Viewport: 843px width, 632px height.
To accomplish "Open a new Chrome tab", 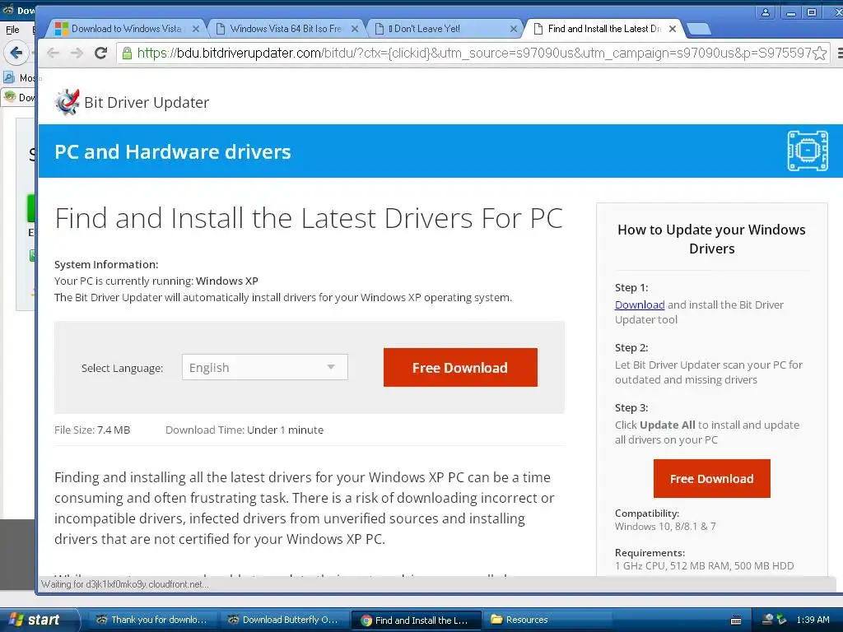I will click(x=699, y=29).
